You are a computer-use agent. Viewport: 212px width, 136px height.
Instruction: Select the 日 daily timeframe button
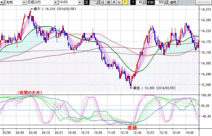pyautogui.click(x=102, y=2)
